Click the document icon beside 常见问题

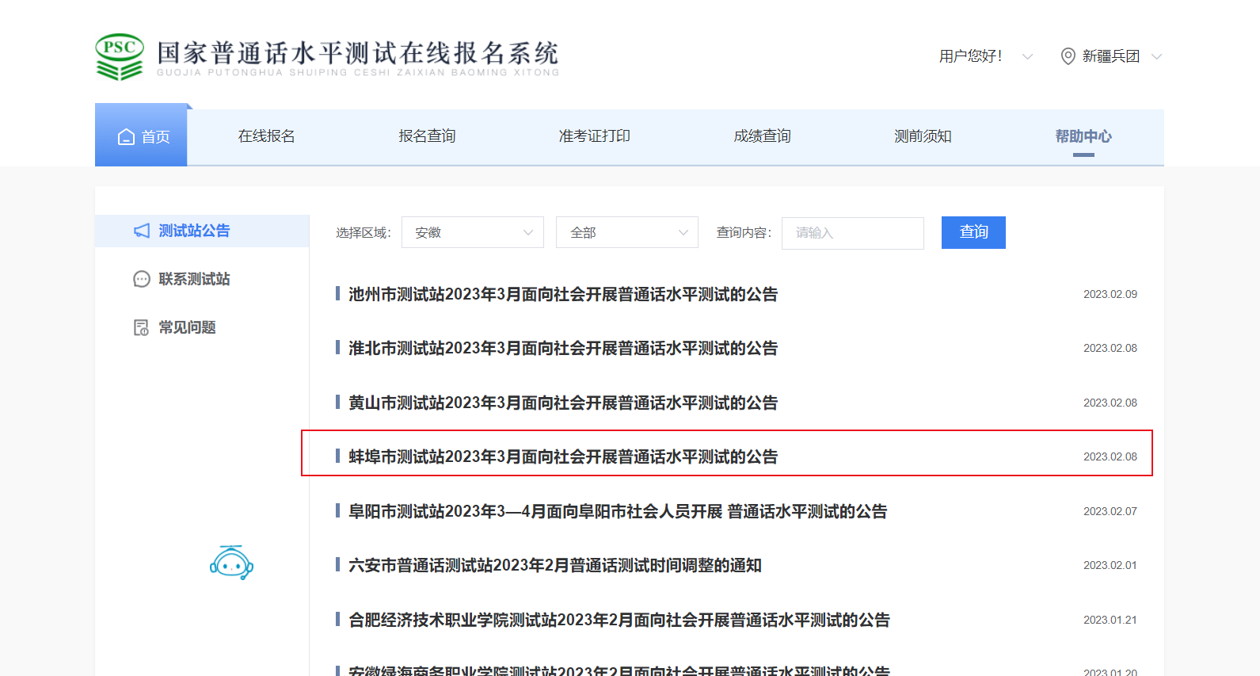[x=142, y=327]
